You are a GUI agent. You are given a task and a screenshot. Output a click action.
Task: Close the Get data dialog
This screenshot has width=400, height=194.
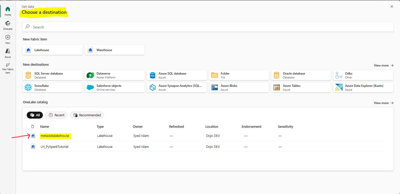(x=392, y=7)
